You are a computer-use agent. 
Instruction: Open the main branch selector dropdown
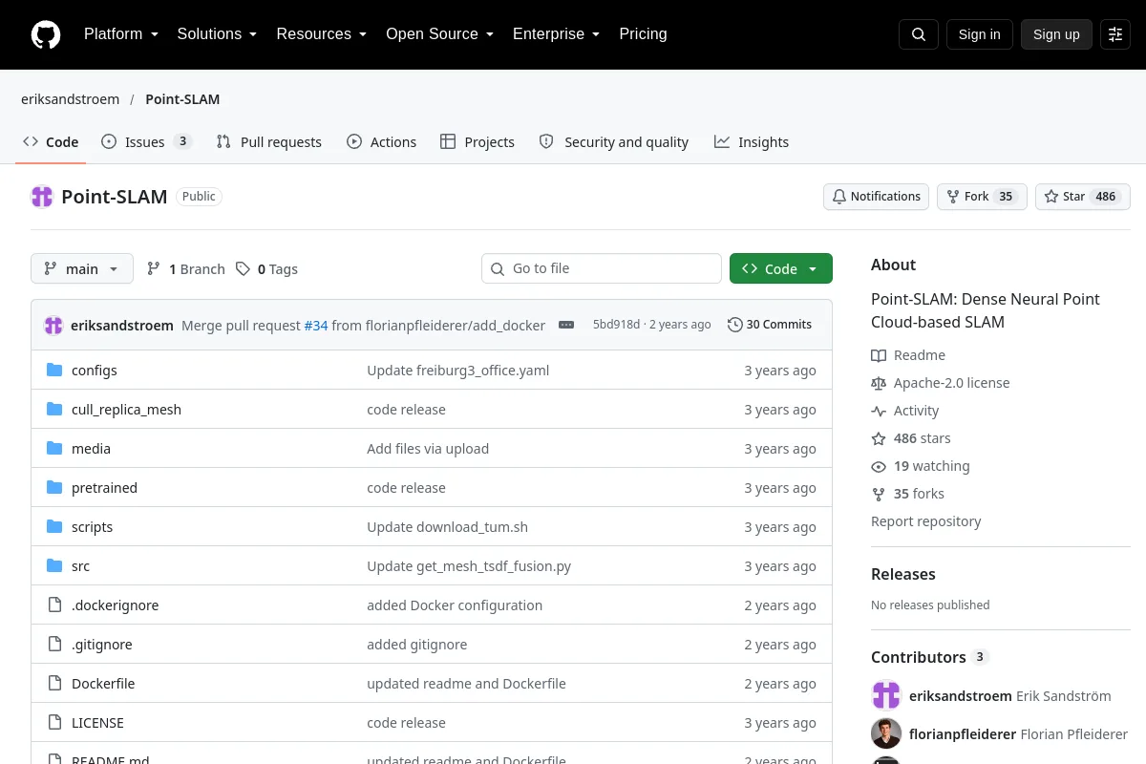pyautogui.click(x=82, y=268)
